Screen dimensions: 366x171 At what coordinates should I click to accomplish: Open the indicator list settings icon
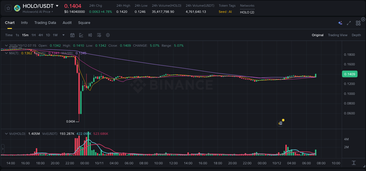click(x=99, y=35)
